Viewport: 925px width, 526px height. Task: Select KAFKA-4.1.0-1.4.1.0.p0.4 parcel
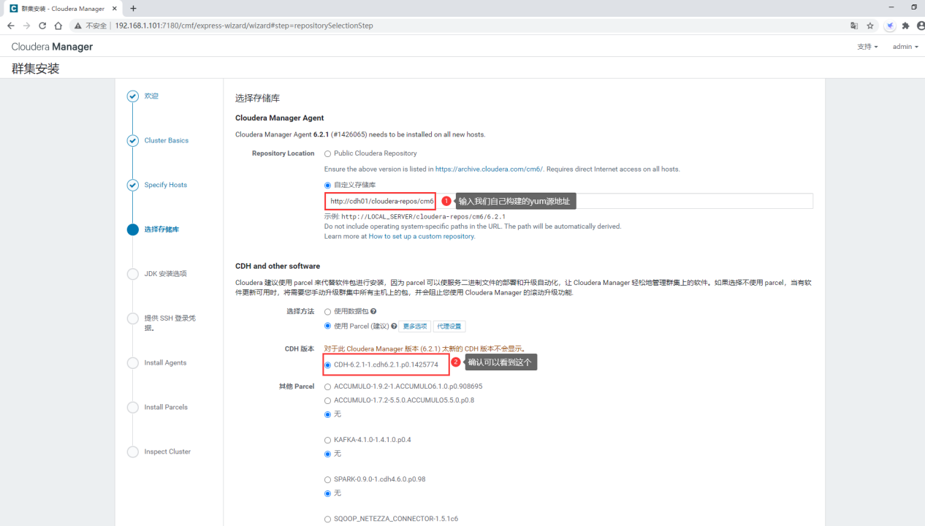point(327,440)
